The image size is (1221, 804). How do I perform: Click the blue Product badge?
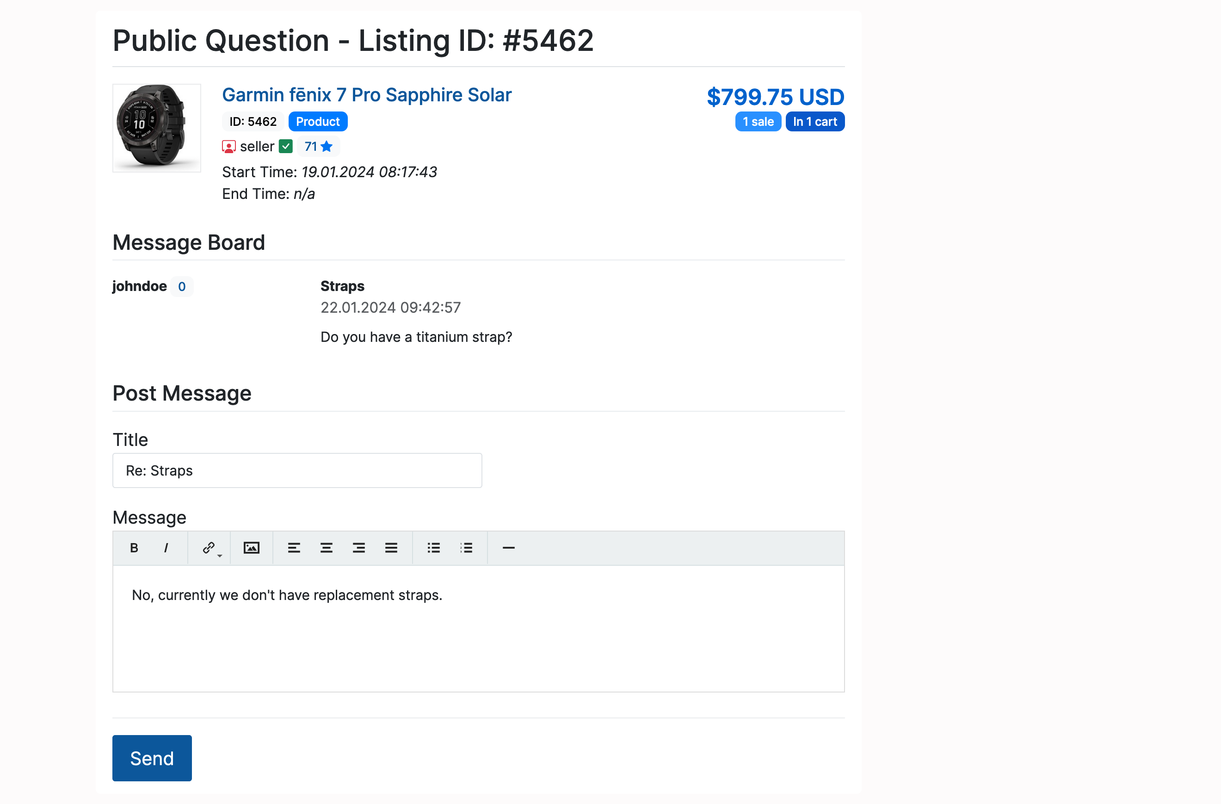[x=318, y=122]
